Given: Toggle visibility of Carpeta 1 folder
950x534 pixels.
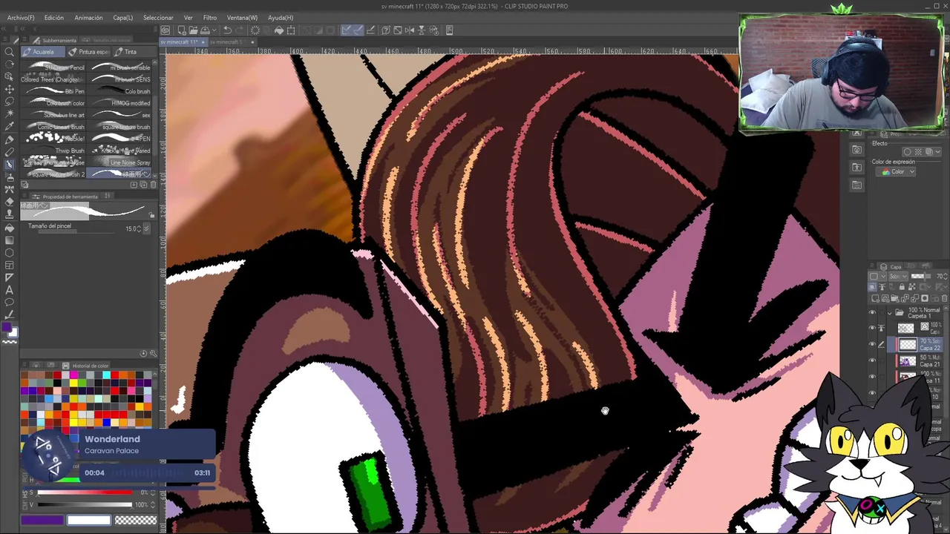Looking at the screenshot, I should coord(872,312).
